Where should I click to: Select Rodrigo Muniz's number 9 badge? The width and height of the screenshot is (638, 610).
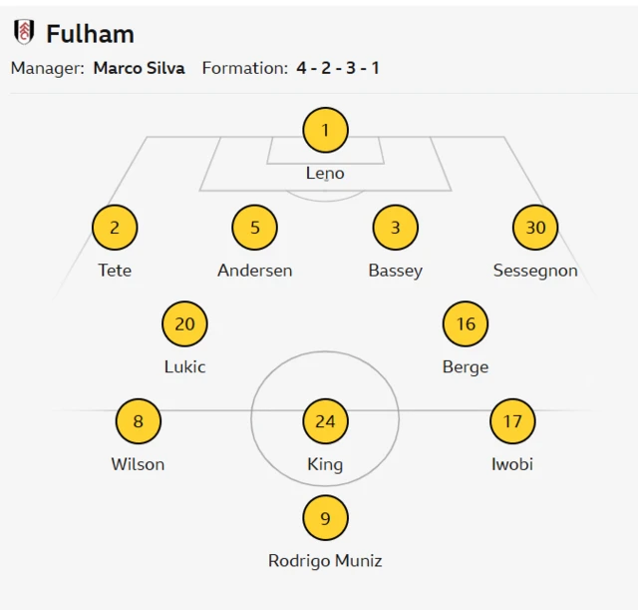coord(325,518)
